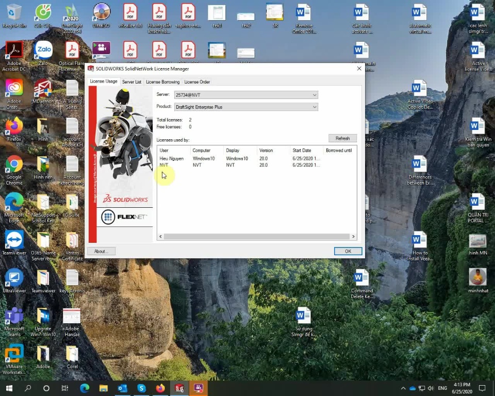
Task: Open the notification center icon
Action: point(482,388)
